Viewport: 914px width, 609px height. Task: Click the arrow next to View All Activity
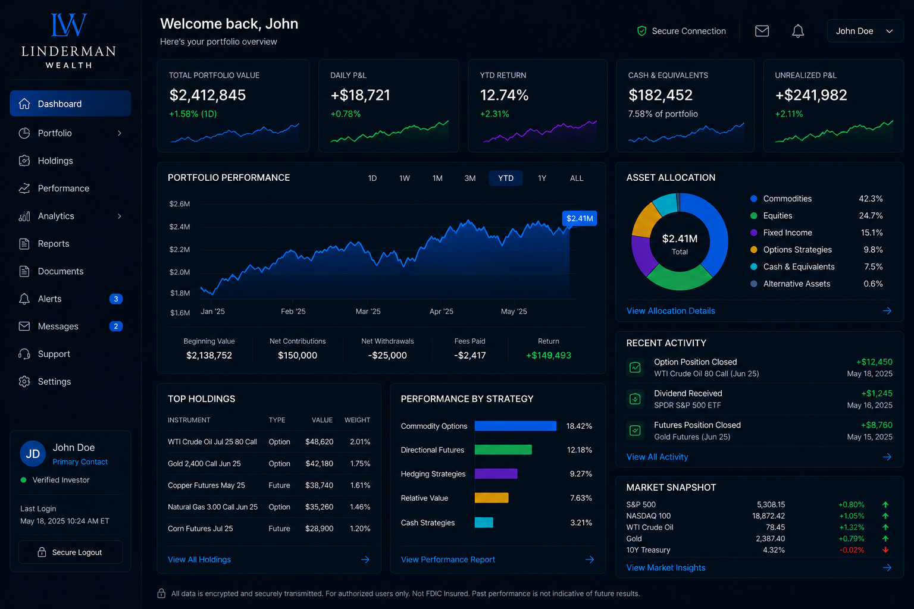tap(887, 457)
